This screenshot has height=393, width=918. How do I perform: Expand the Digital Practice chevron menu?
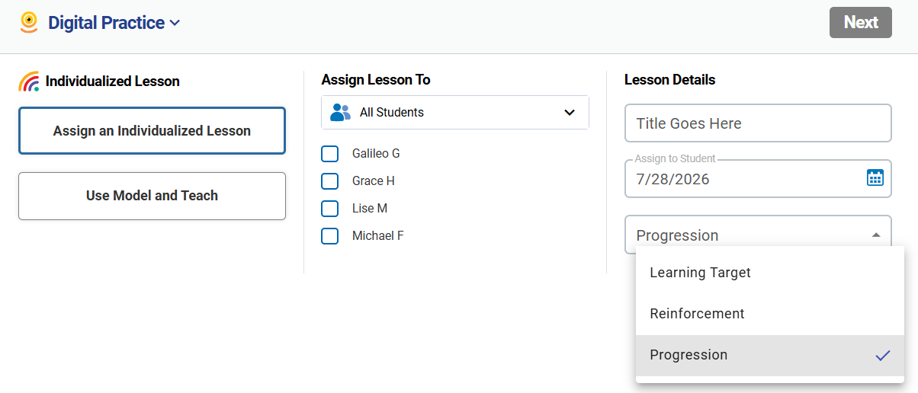click(x=175, y=23)
